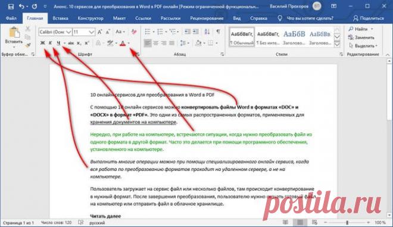393x227 pixels.
Task: Switch to the Конструктор tab
Action: [91, 18]
